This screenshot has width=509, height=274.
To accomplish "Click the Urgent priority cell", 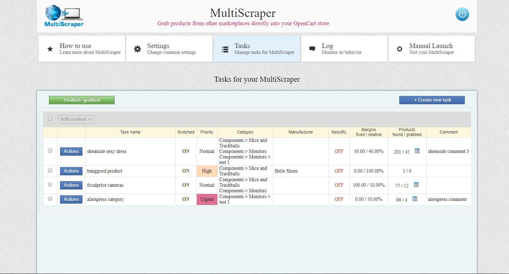I will click(207, 199).
